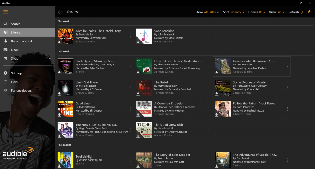Click 'By The Great Courses' text
Image resolution: width=315 pixels, height=169 pixels.
[x=166, y=65]
